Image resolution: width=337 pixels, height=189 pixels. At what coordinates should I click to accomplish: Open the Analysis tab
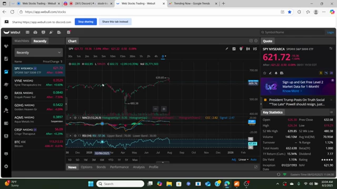click(x=139, y=167)
